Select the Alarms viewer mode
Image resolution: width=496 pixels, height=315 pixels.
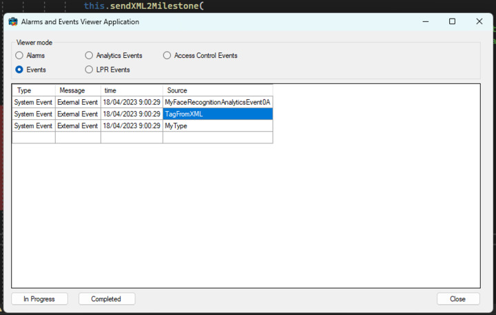[19, 55]
